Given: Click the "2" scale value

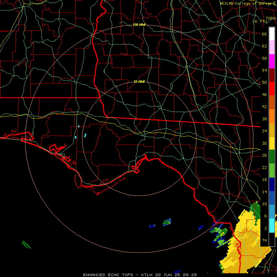Looking at the screenshot, I should pyautogui.click(x=265, y=228).
